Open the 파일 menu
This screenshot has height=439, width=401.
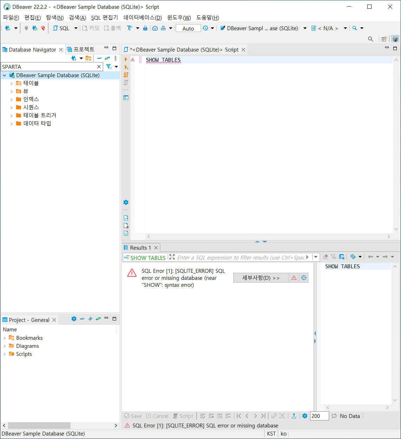click(11, 18)
